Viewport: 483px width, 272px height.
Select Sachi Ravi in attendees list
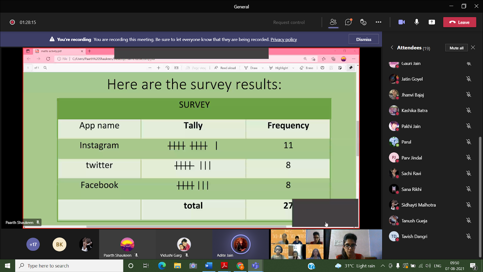430,173
